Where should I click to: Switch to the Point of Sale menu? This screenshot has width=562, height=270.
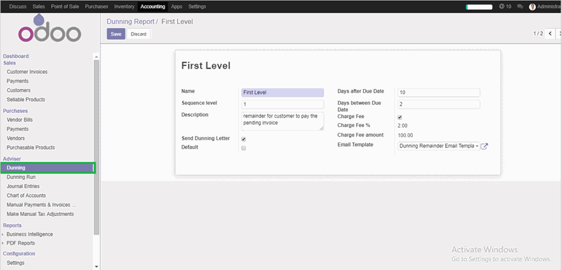[x=66, y=6]
